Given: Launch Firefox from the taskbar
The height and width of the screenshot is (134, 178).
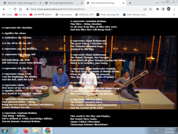Looking at the screenshot, I should pos(26,130).
